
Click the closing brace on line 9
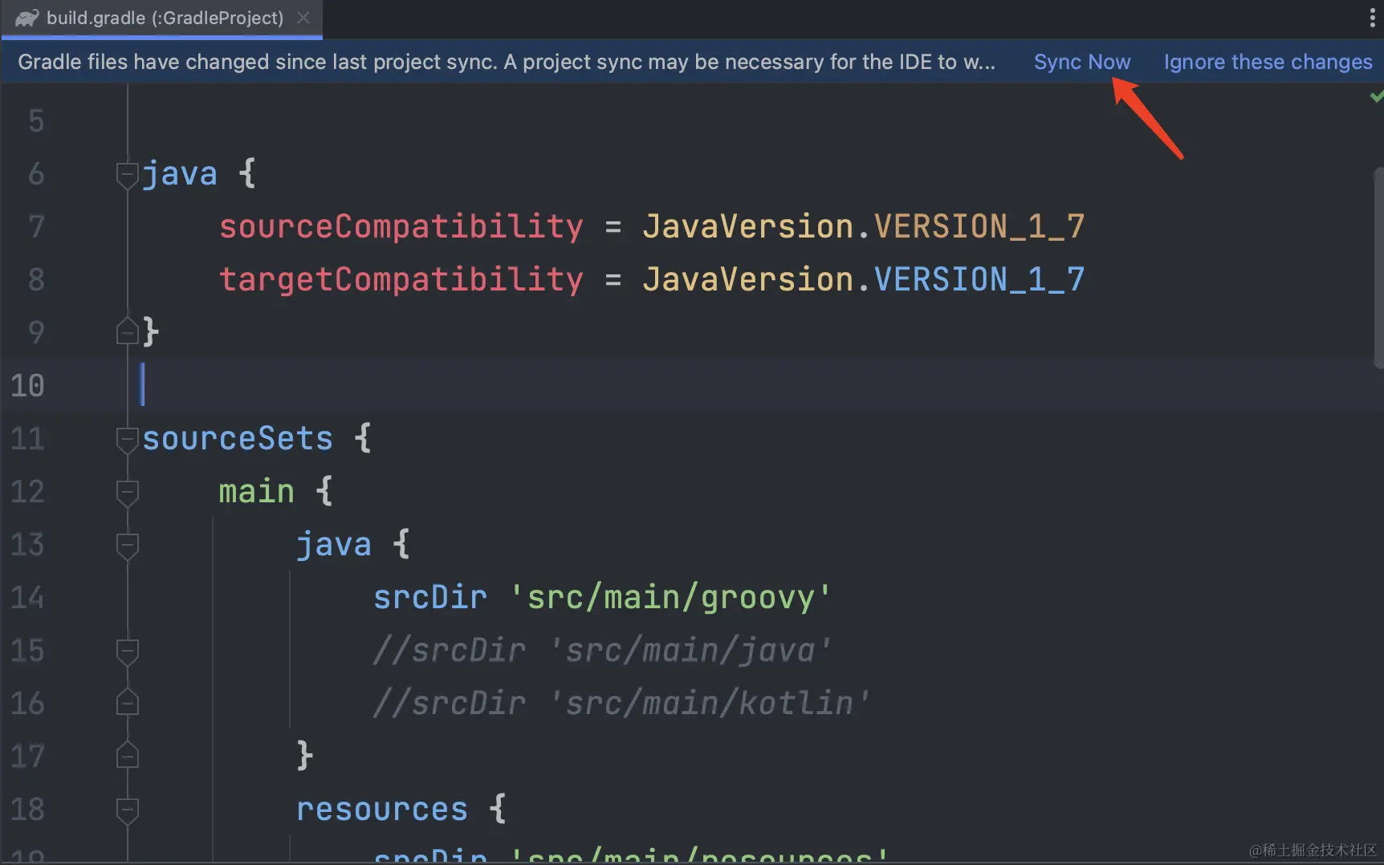click(x=151, y=332)
